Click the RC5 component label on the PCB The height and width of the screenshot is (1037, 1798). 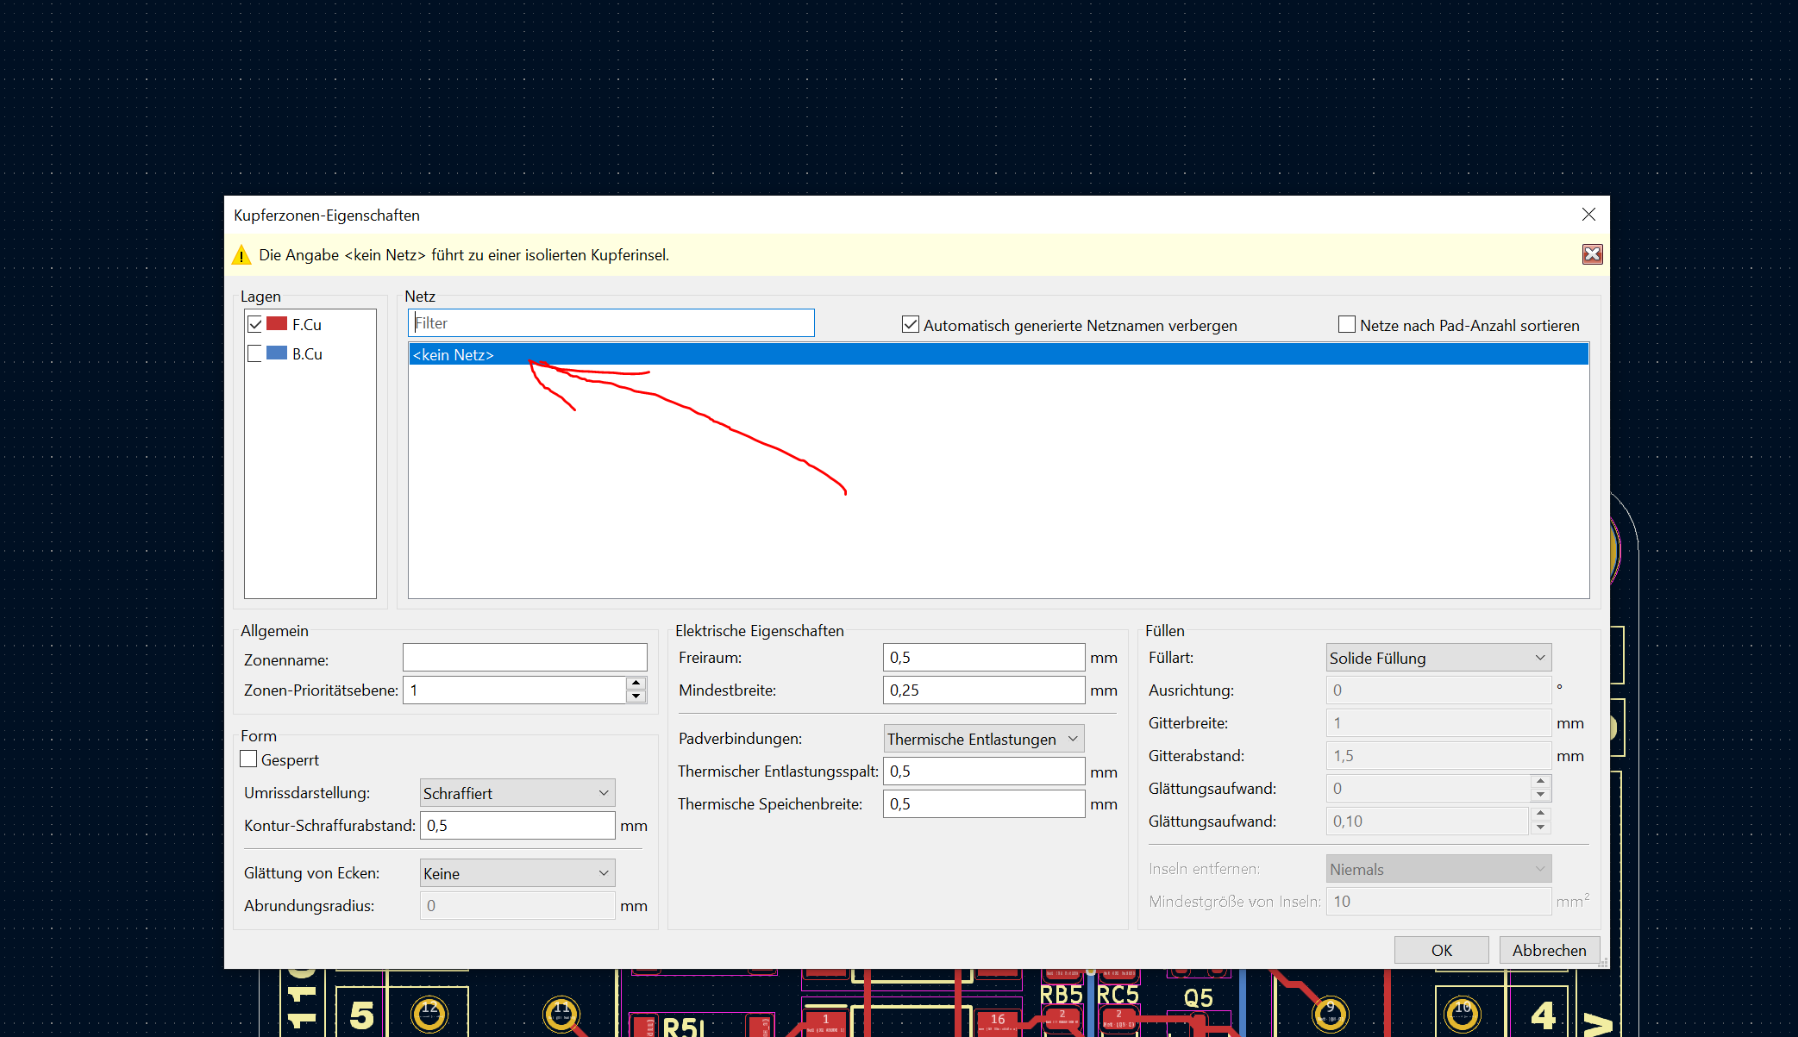1118,995
